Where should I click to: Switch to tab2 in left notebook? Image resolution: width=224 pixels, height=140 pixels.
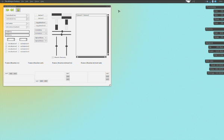tap(11, 74)
